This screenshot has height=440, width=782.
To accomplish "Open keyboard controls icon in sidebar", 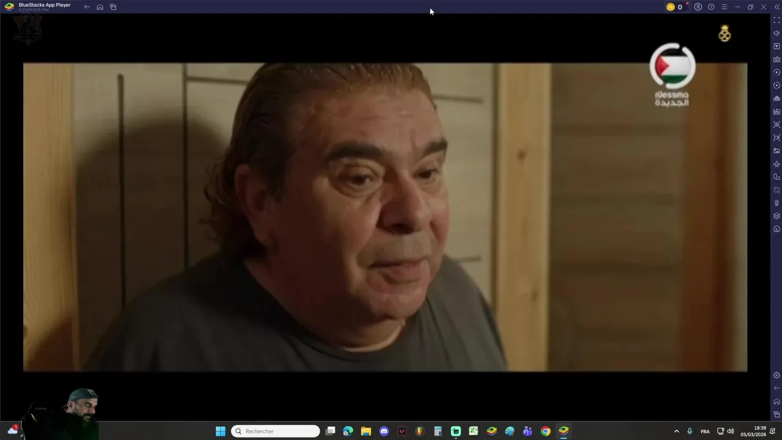I will [x=777, y=59].
